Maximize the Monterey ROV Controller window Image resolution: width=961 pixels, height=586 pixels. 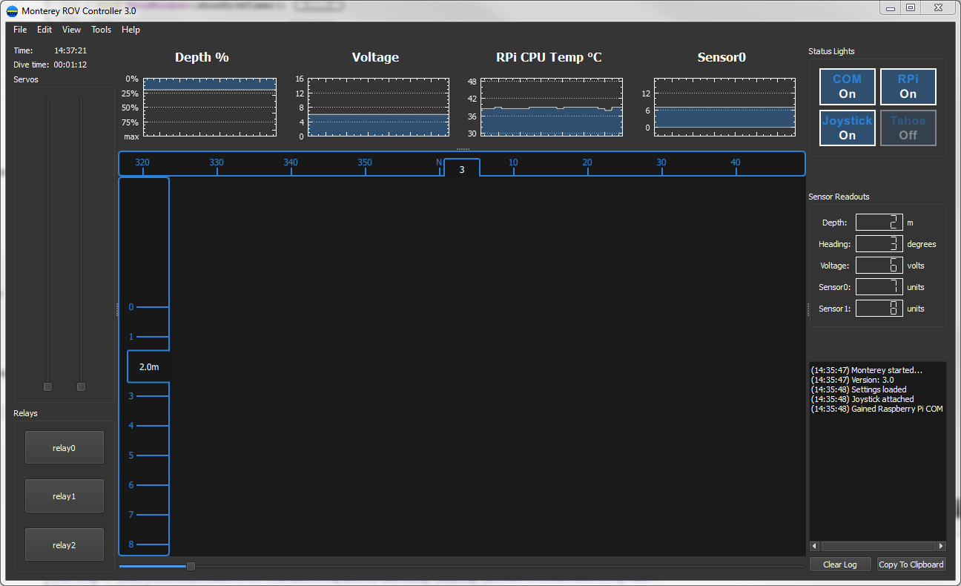[910, 7]
